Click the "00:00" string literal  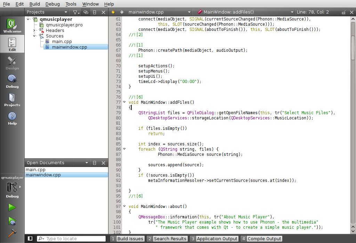(188, 81)
